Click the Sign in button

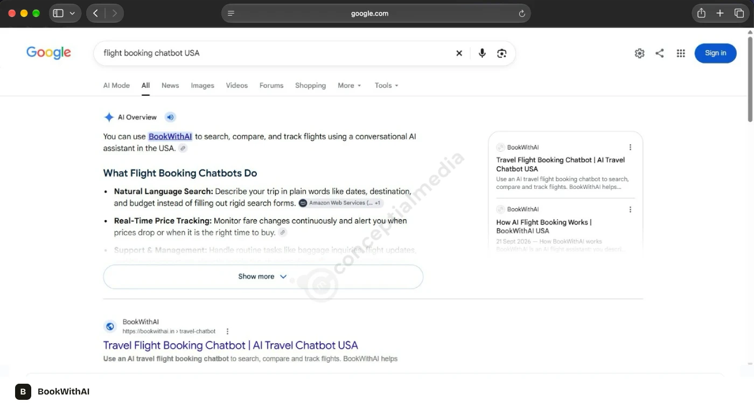[715, 53]
